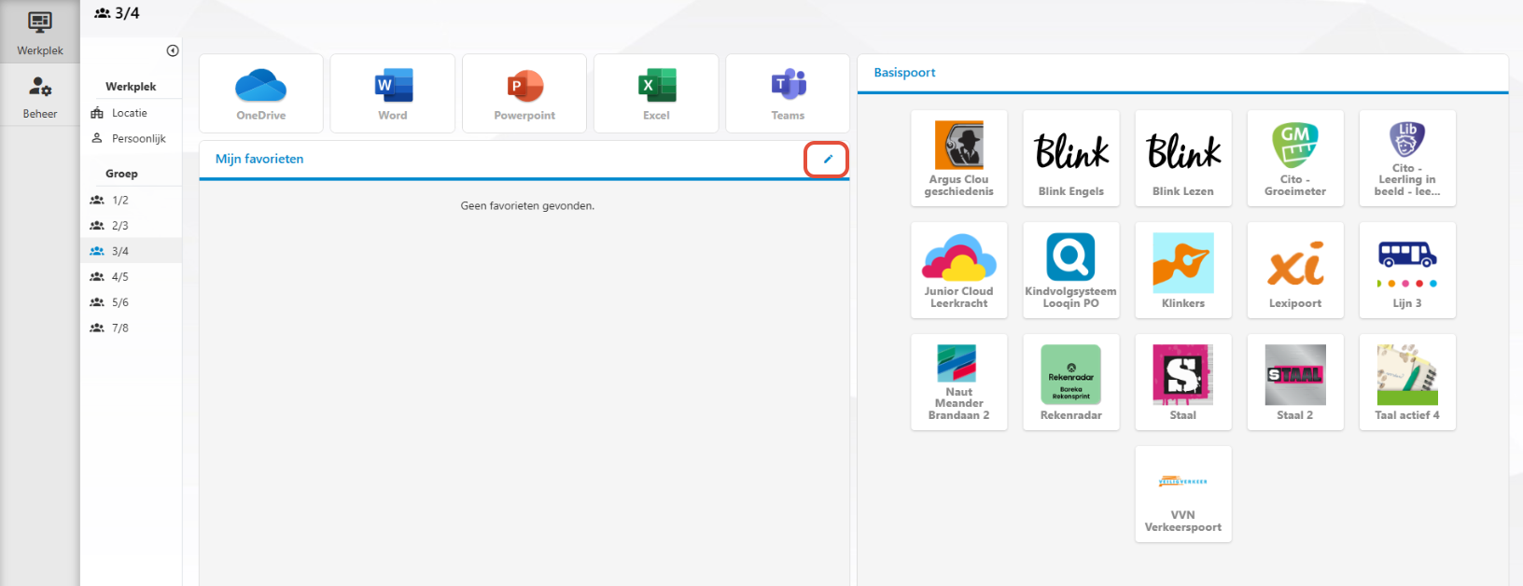Open the Blink Engels app
The image size is (1523, 586).
(1071, 159)
